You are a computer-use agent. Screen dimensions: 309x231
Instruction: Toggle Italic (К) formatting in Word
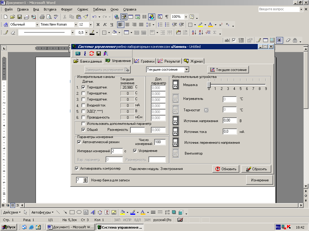point(105,25)
